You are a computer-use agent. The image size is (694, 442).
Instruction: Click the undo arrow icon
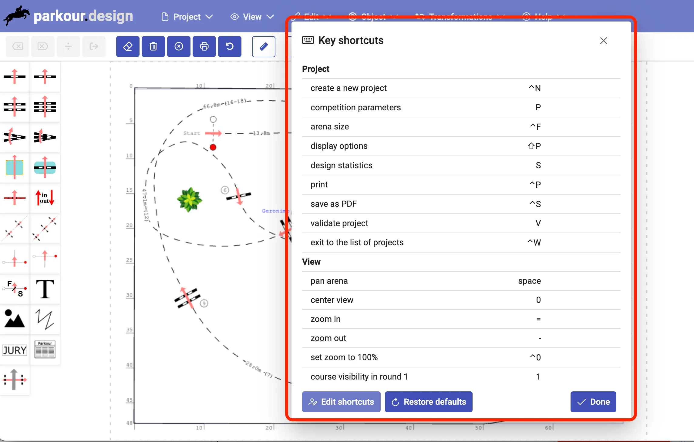click(230, 47)
